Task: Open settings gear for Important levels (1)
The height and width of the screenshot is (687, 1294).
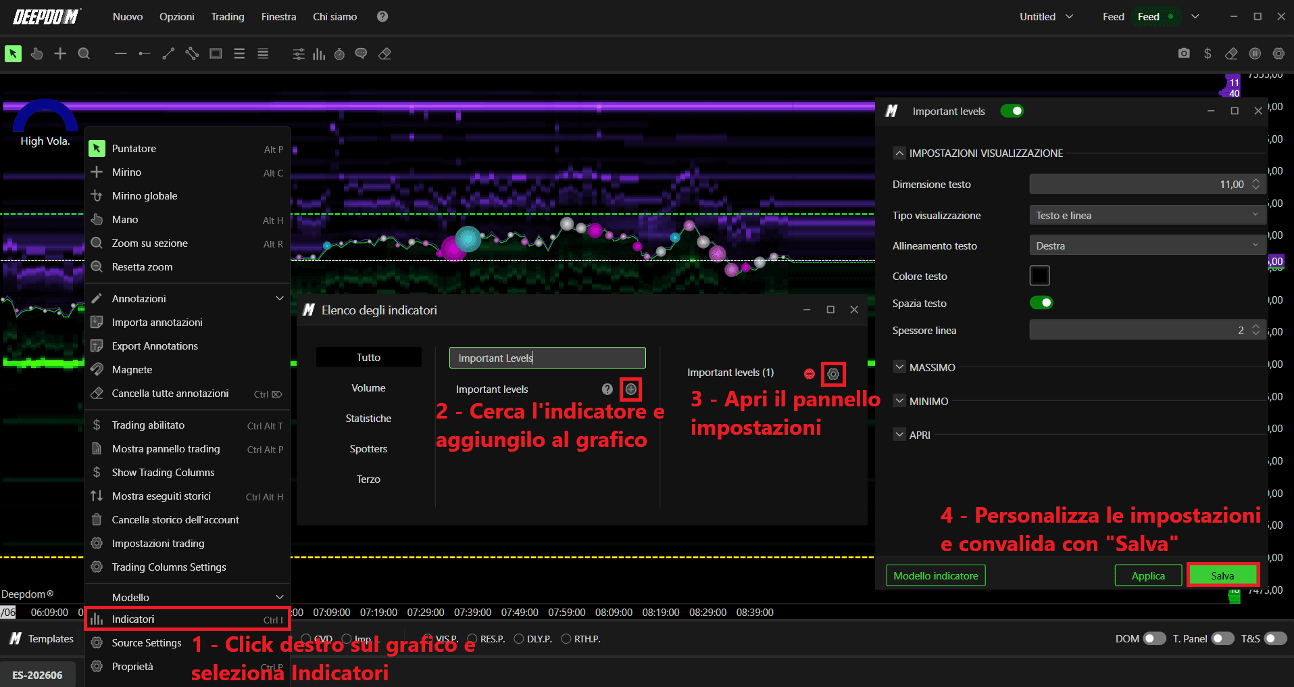Action: pyautogui.click(x=833, y=374)
